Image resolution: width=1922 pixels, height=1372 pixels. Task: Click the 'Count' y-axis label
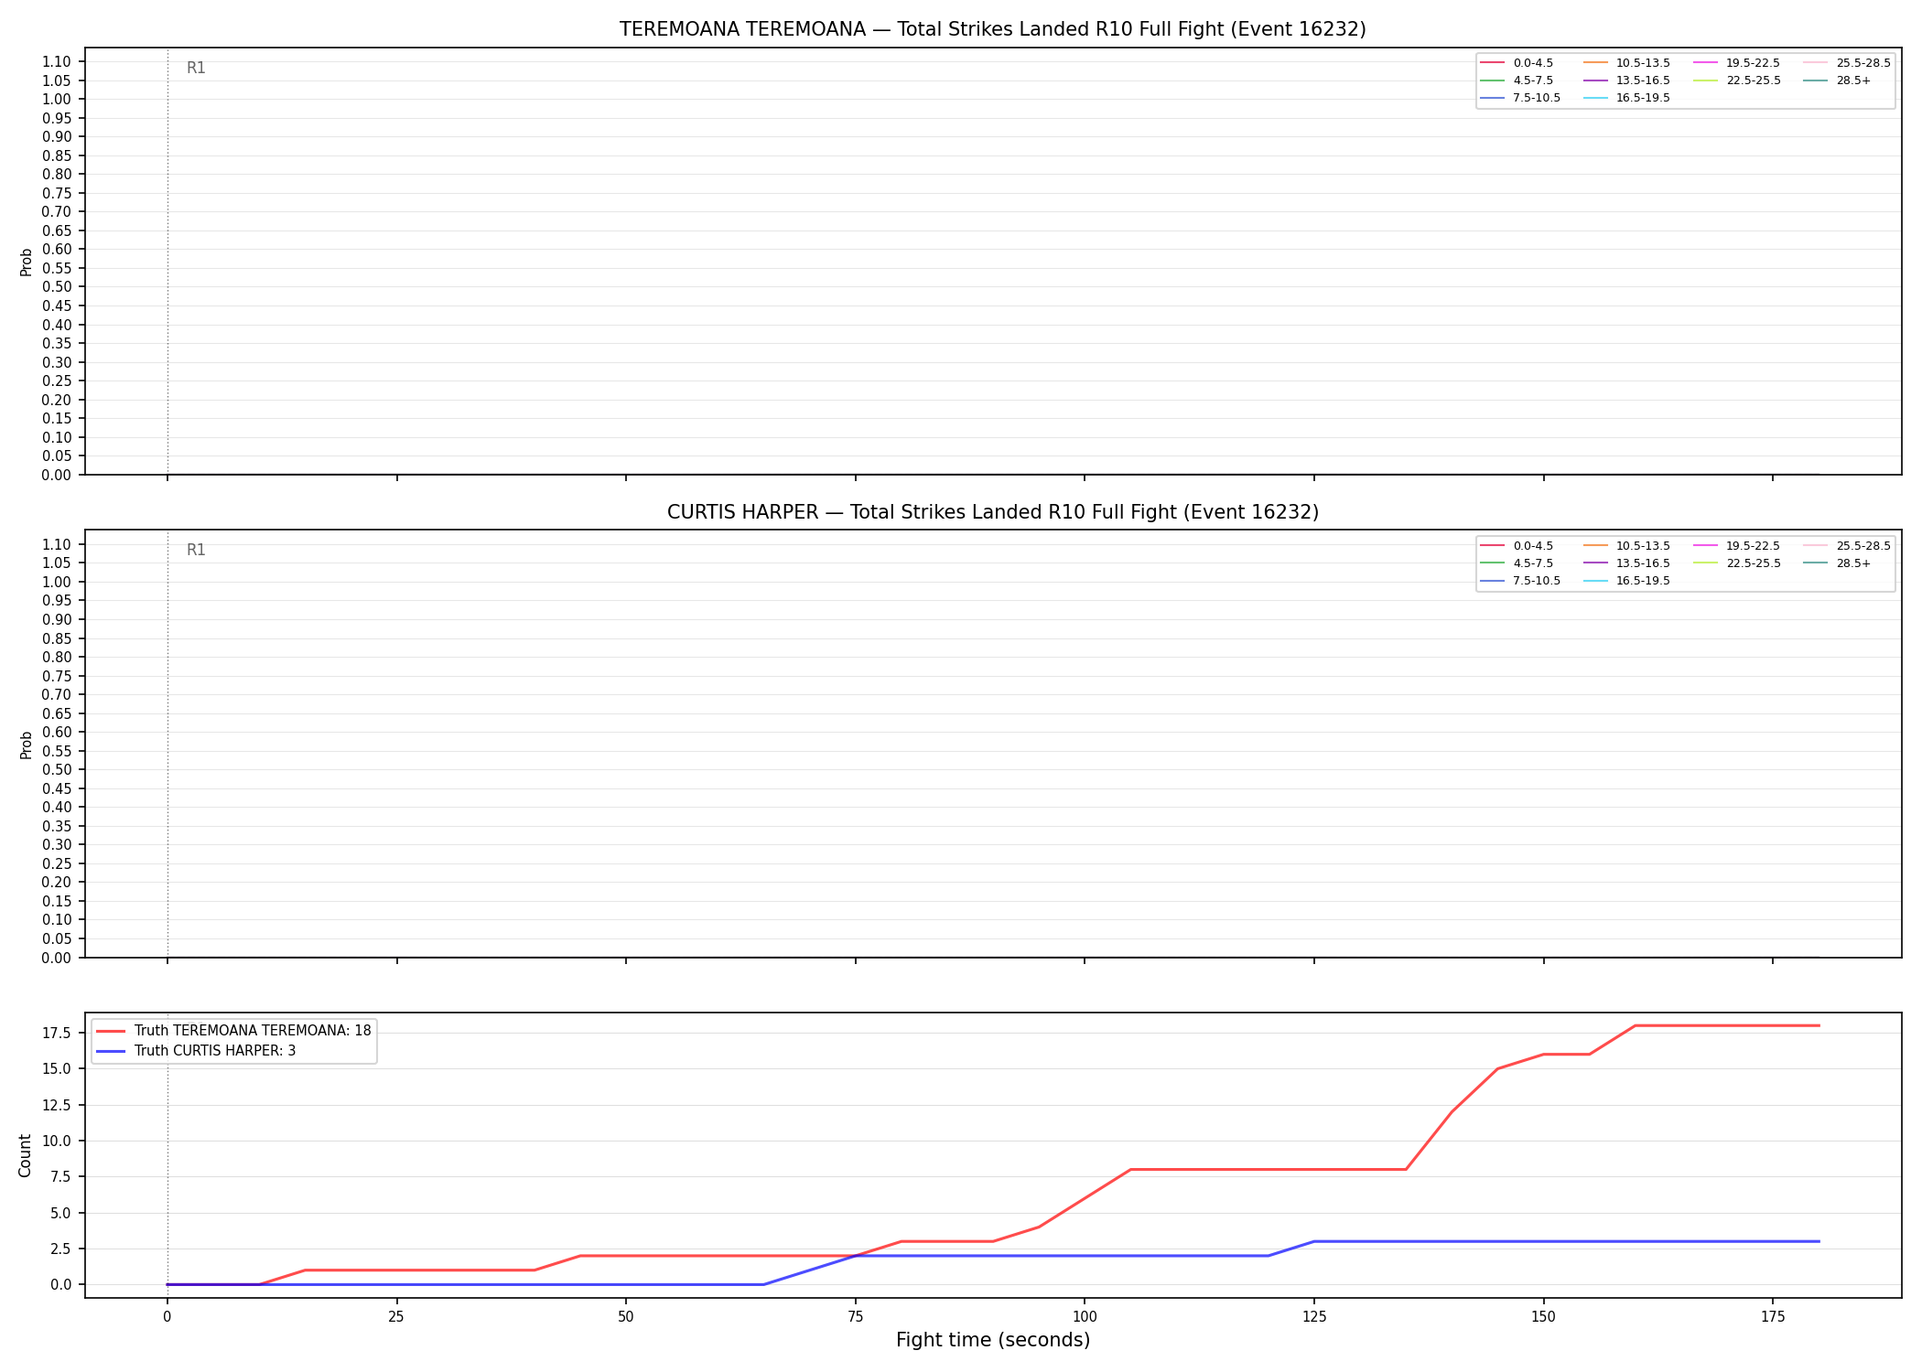point(25,1155)
